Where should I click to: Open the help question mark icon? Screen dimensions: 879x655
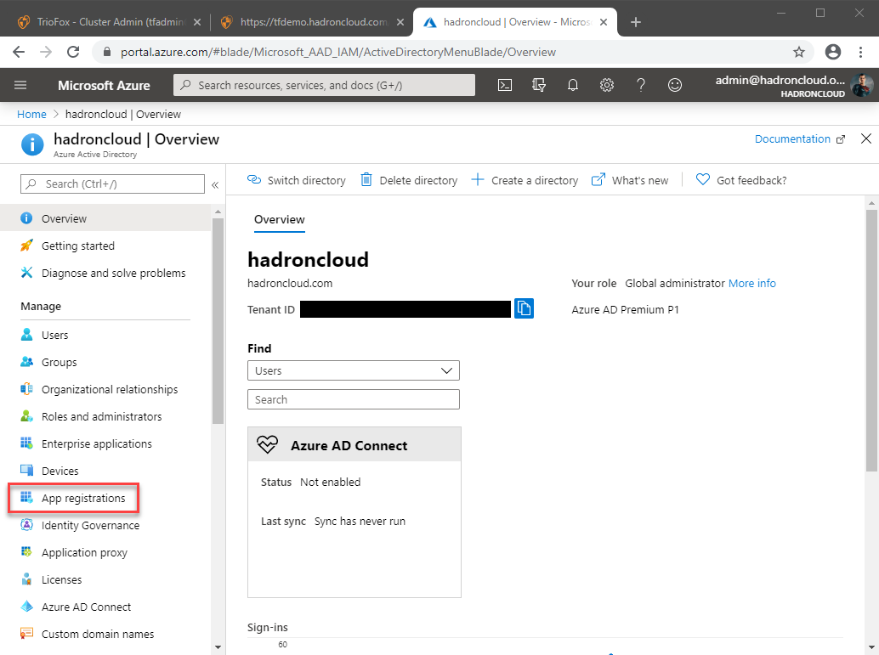(641, 85)
